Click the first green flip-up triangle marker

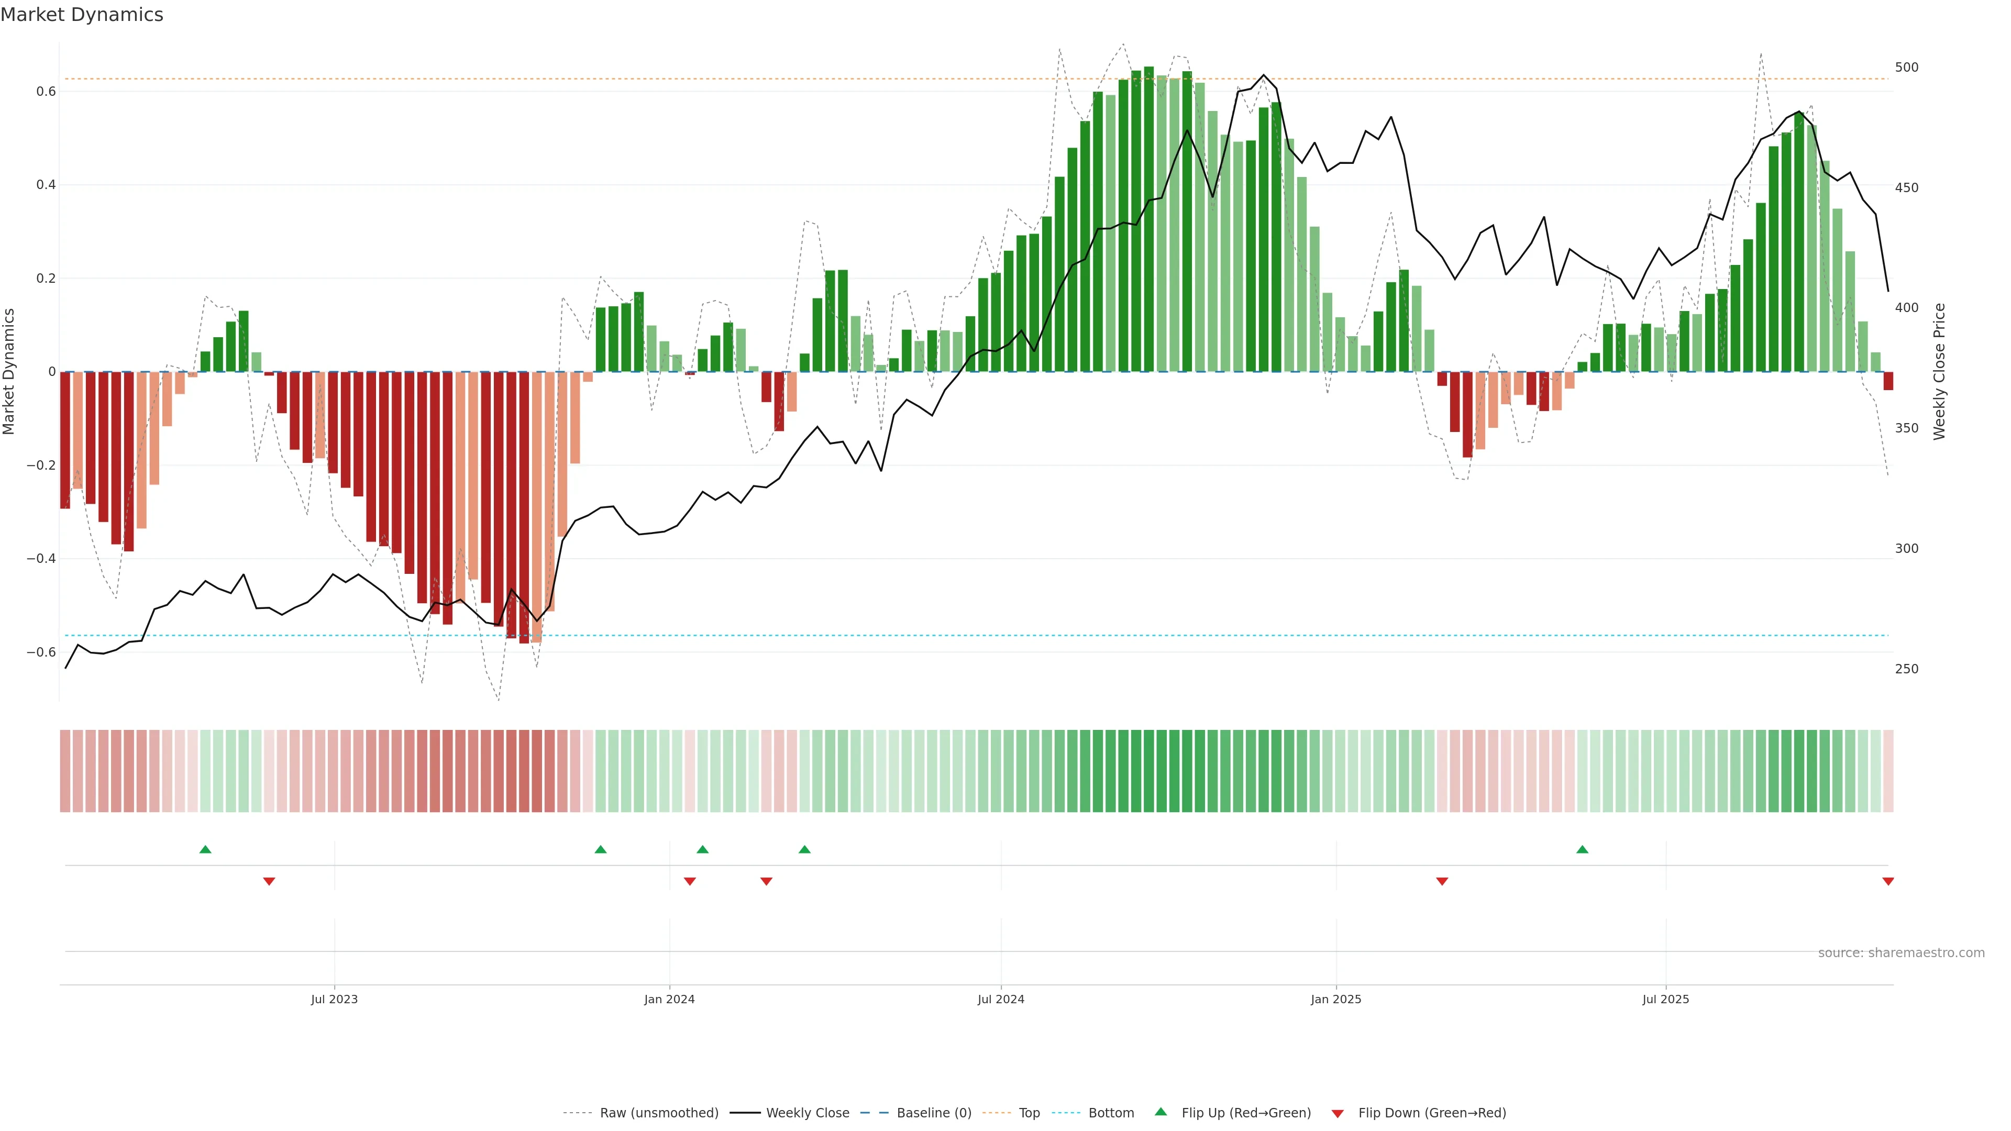[x=205, y=849]
